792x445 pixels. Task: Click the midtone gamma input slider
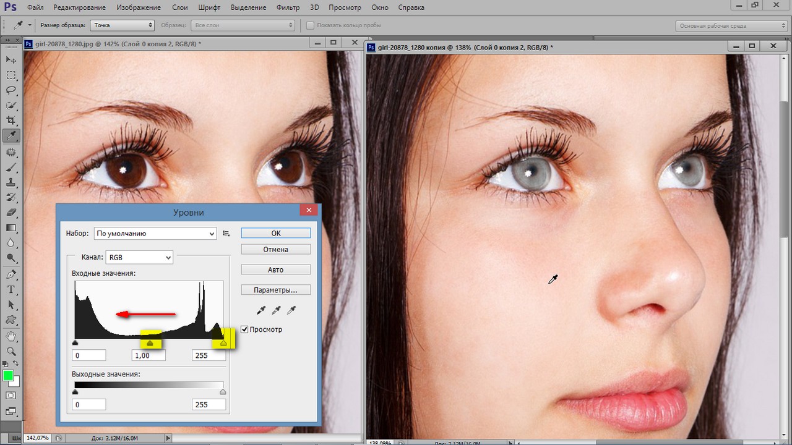pyautogui.click(x=150, y=343)
